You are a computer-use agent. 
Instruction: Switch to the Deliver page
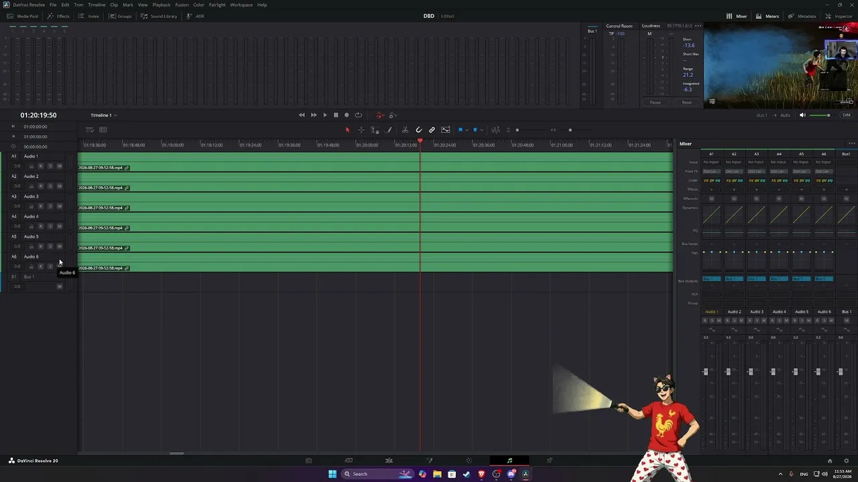point(550,461)
